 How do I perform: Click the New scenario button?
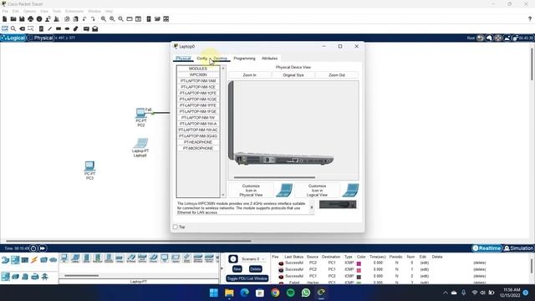click(x=237, y=269)
